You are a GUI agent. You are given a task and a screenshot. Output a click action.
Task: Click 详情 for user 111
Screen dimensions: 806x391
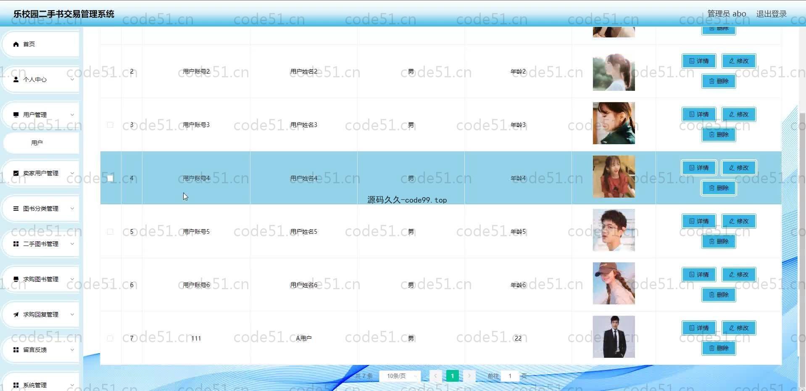pos(699,328)
